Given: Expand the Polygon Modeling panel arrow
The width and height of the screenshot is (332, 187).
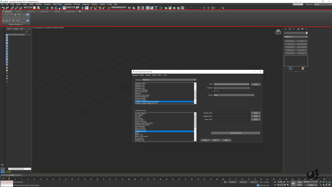Looking at the screenshot, I should click(x=23, y=24).
